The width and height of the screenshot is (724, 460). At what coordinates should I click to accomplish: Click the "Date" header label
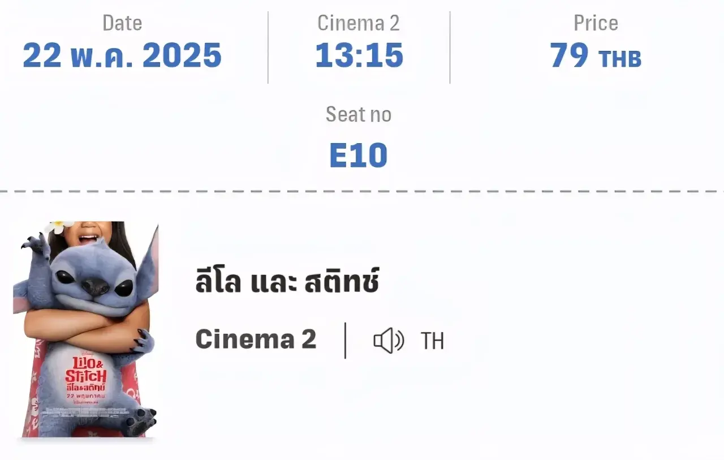click(122, 23)
